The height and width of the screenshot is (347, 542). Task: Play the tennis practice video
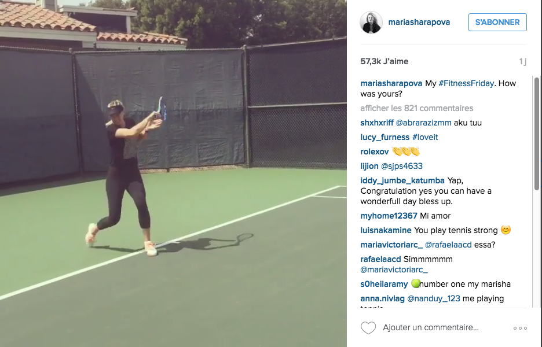point(173,173)
